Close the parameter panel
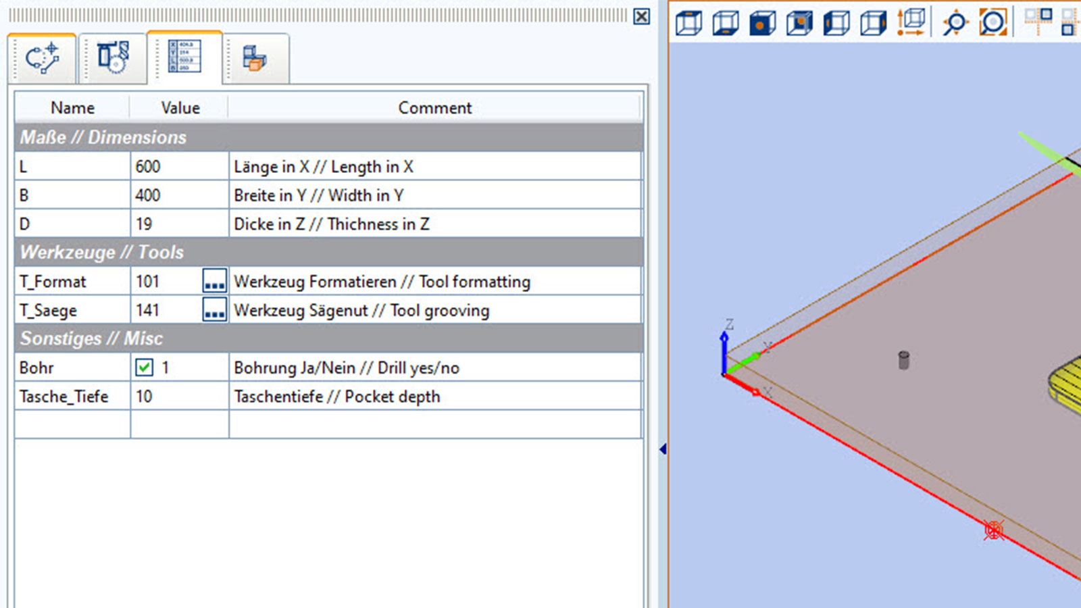Image resolution: width=1081 pixels, height=608 pixels. [x=640, y=17]
